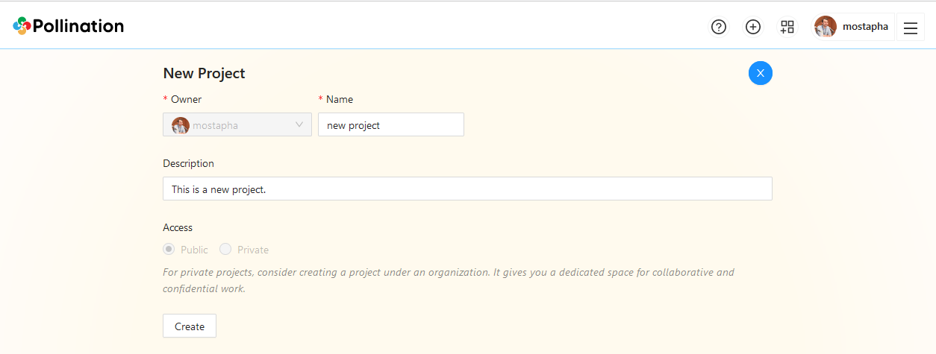Open the hamburger menu
The height and width of the screenshot is (354, 936).
(x=910, y=28)
